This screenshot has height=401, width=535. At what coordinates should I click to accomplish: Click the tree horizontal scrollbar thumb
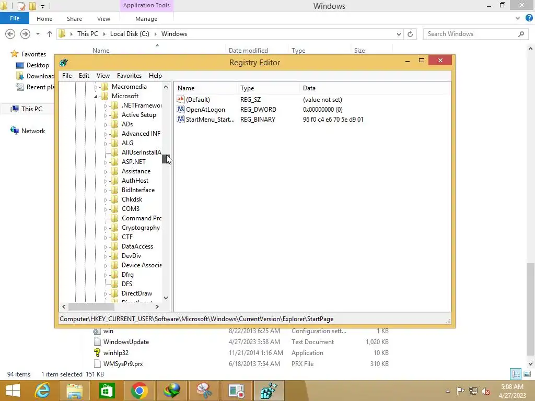[x=91, y=306]
